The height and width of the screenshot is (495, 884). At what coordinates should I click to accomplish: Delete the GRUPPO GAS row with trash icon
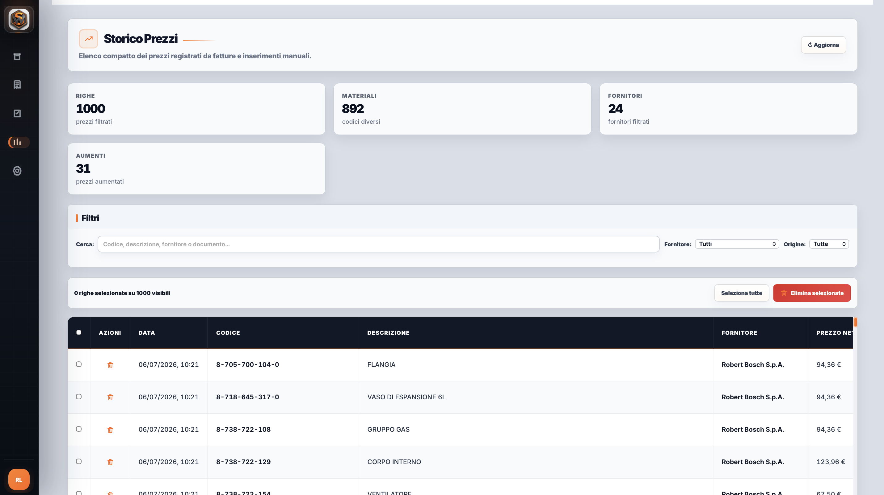pyautogui.click(x=110, y=430)
